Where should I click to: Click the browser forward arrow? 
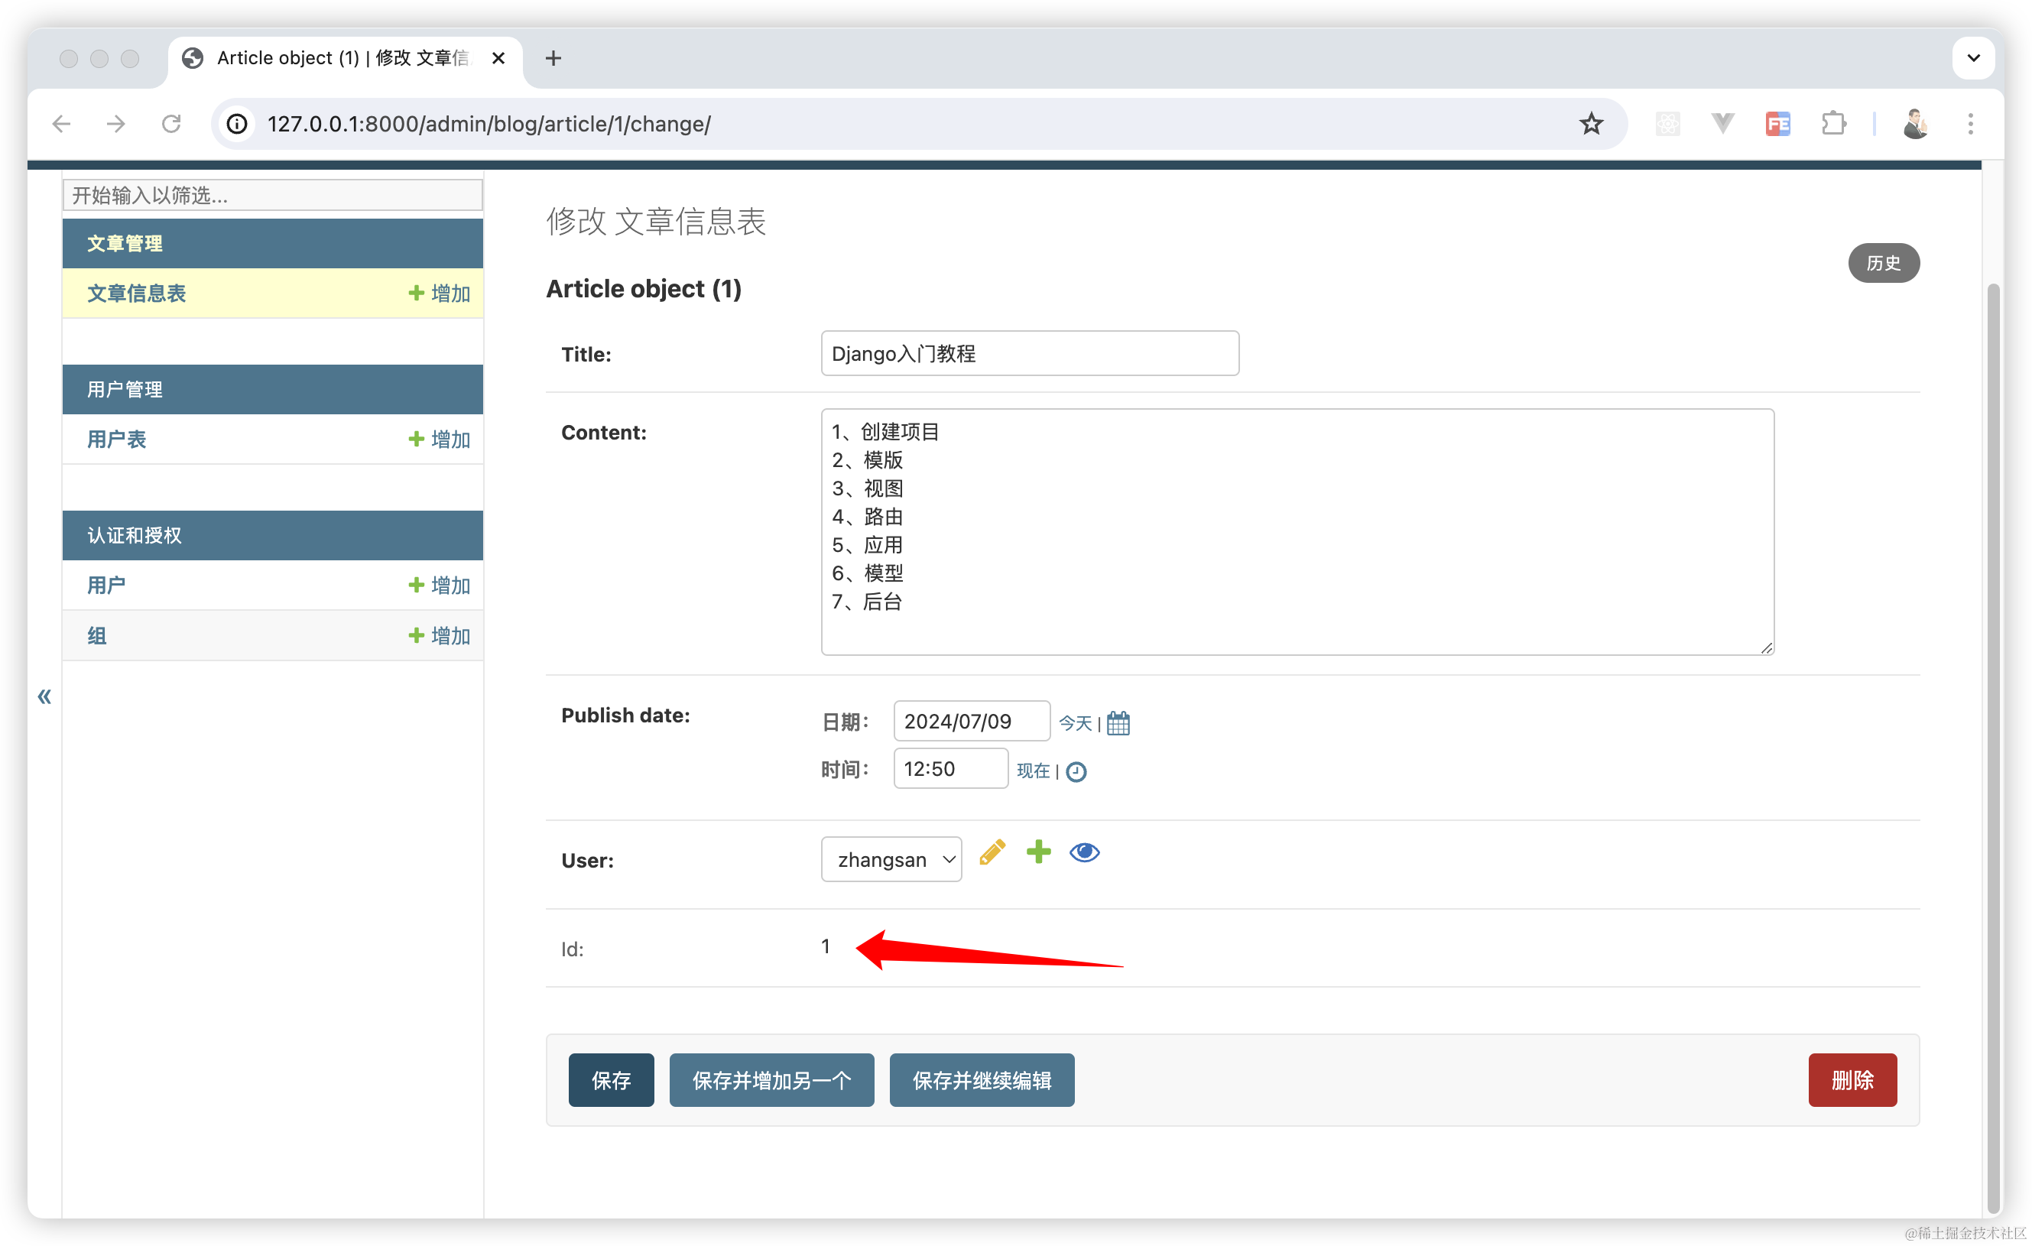pos(116,124)
